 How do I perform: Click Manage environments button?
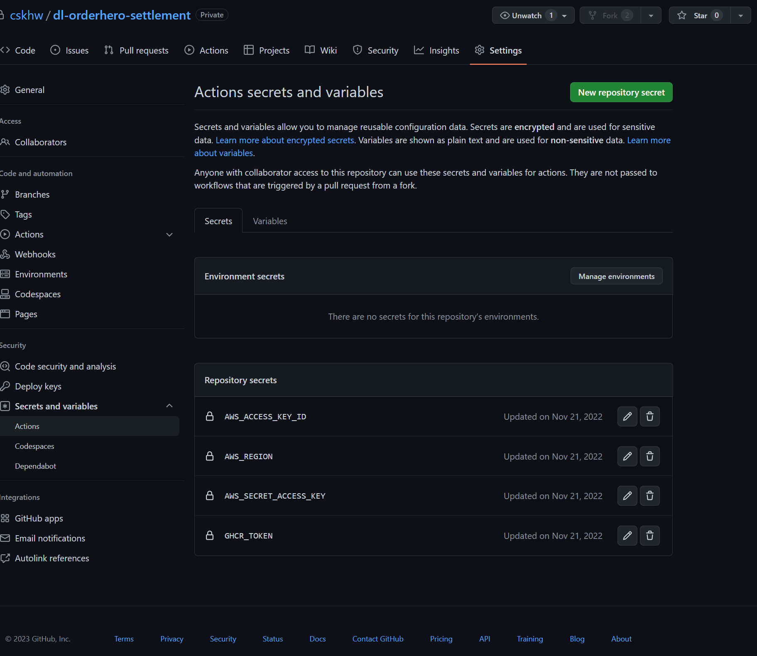(616, 276)
